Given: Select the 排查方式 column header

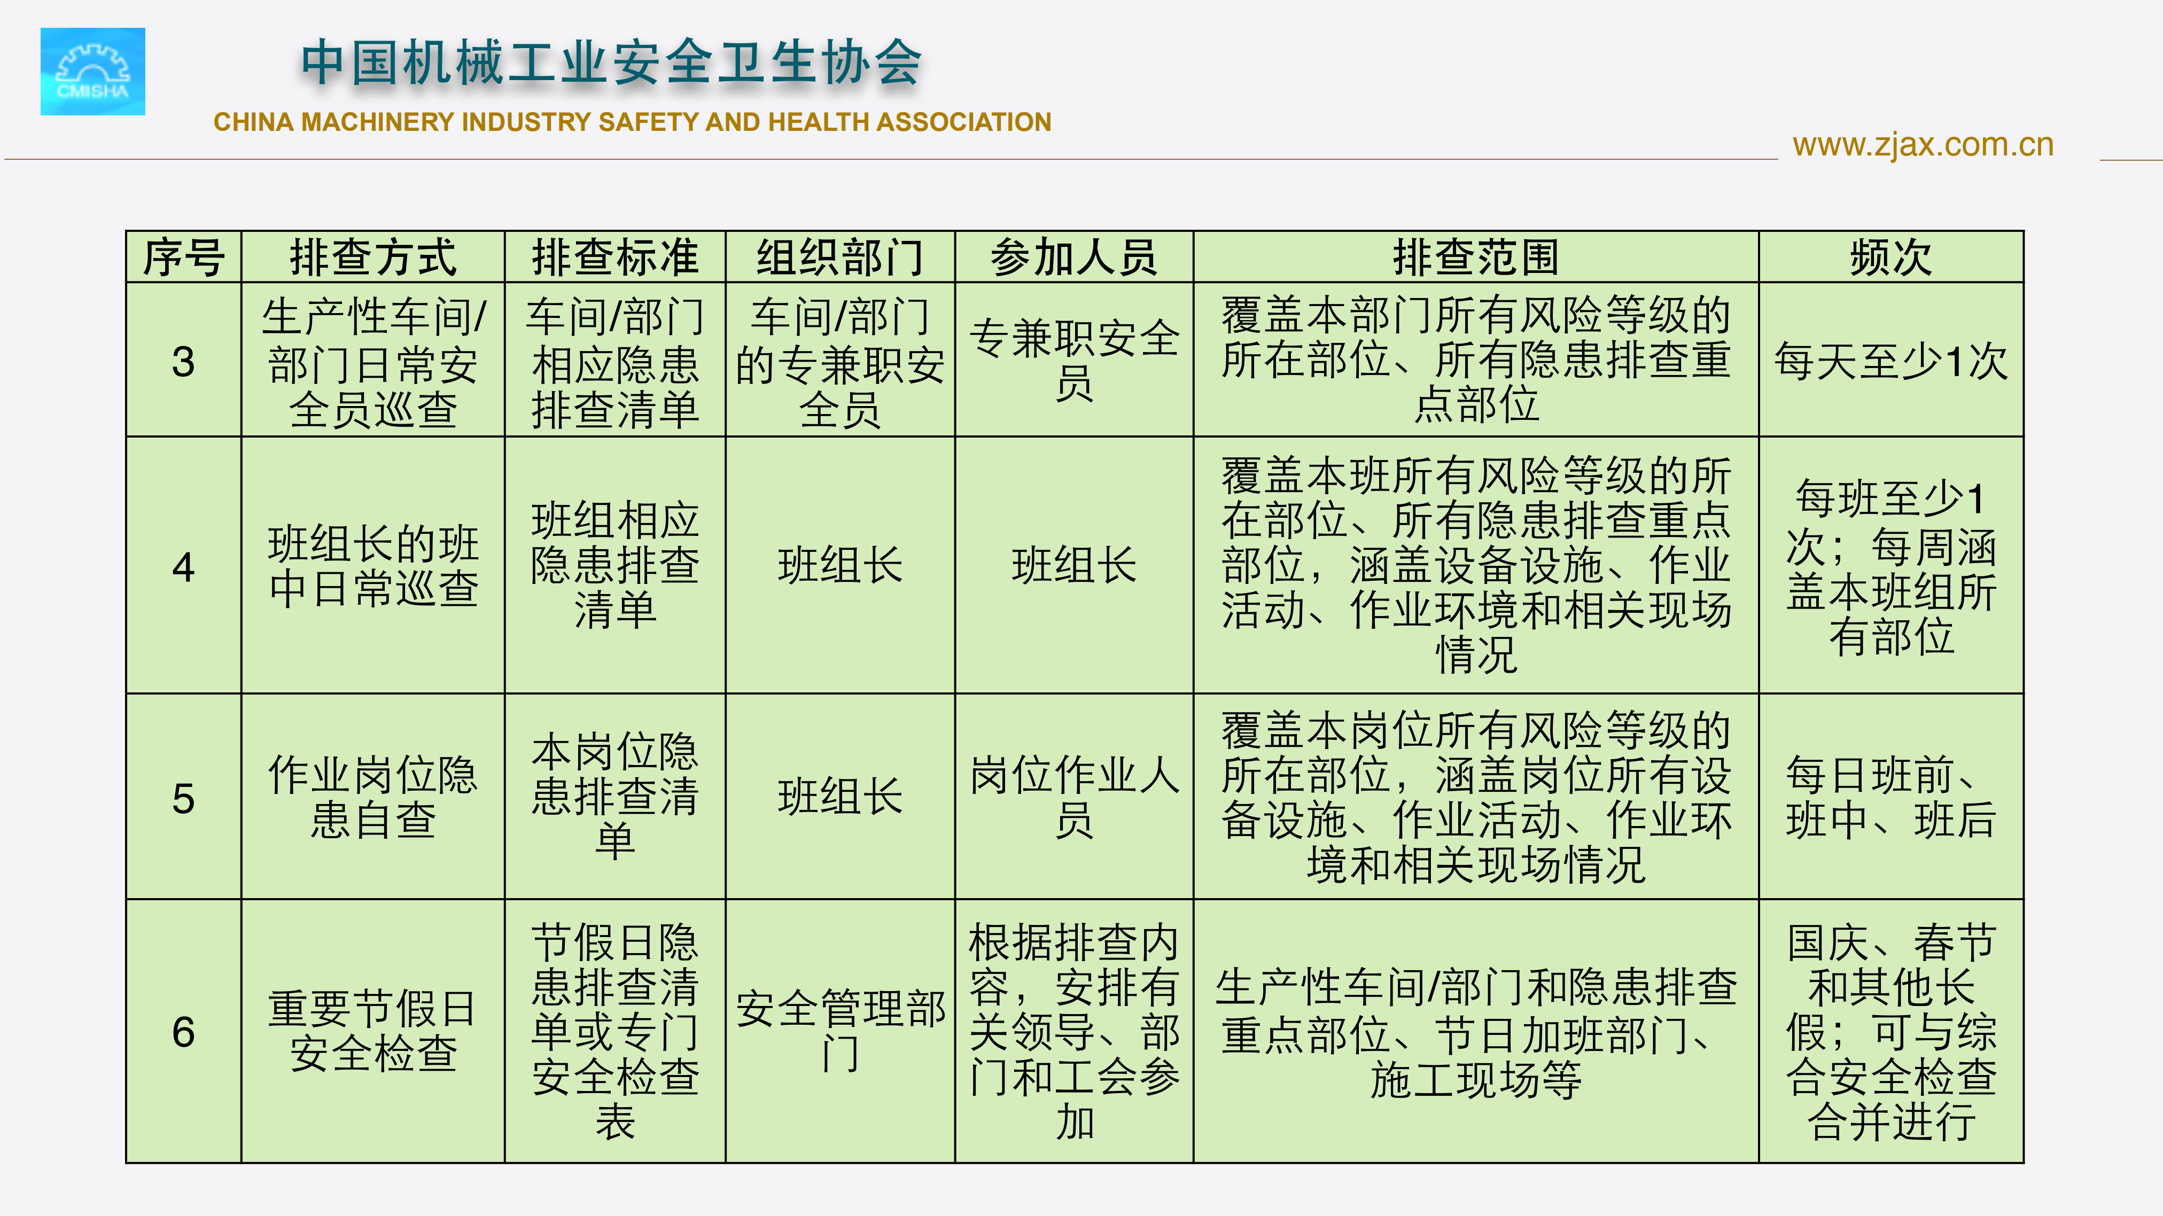Looking at the screenshot, I should pos(373,257).
